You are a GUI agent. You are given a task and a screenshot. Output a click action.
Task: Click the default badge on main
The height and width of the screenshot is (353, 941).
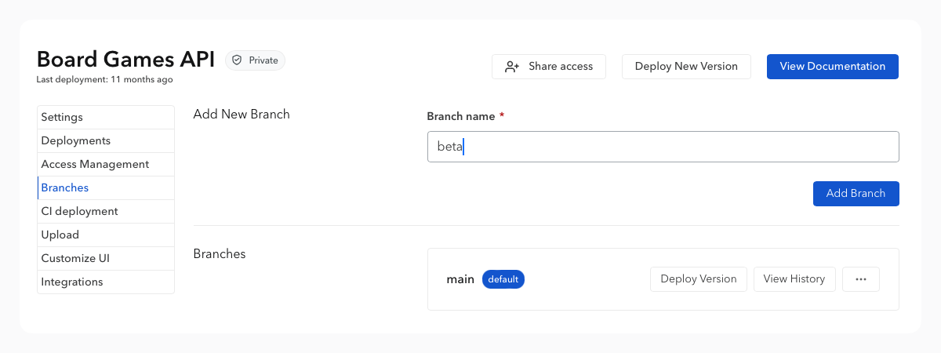pos(503,279)
